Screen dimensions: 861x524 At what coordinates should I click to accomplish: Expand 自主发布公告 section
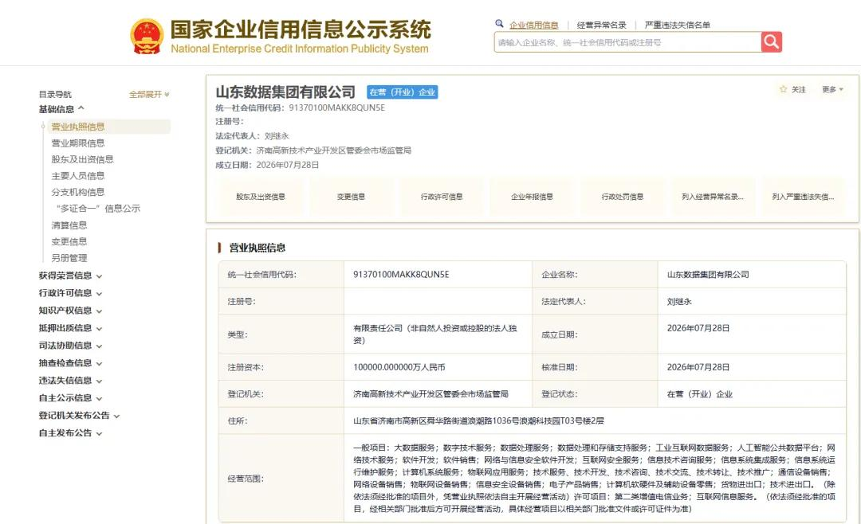70,433
